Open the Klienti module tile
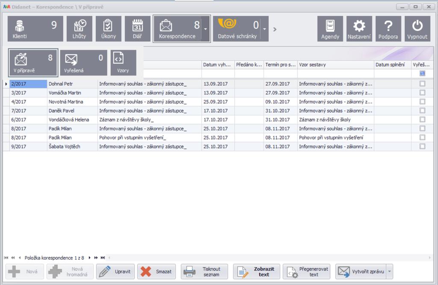Viewport: 438px width, 285px height. (x=35, y=29)
